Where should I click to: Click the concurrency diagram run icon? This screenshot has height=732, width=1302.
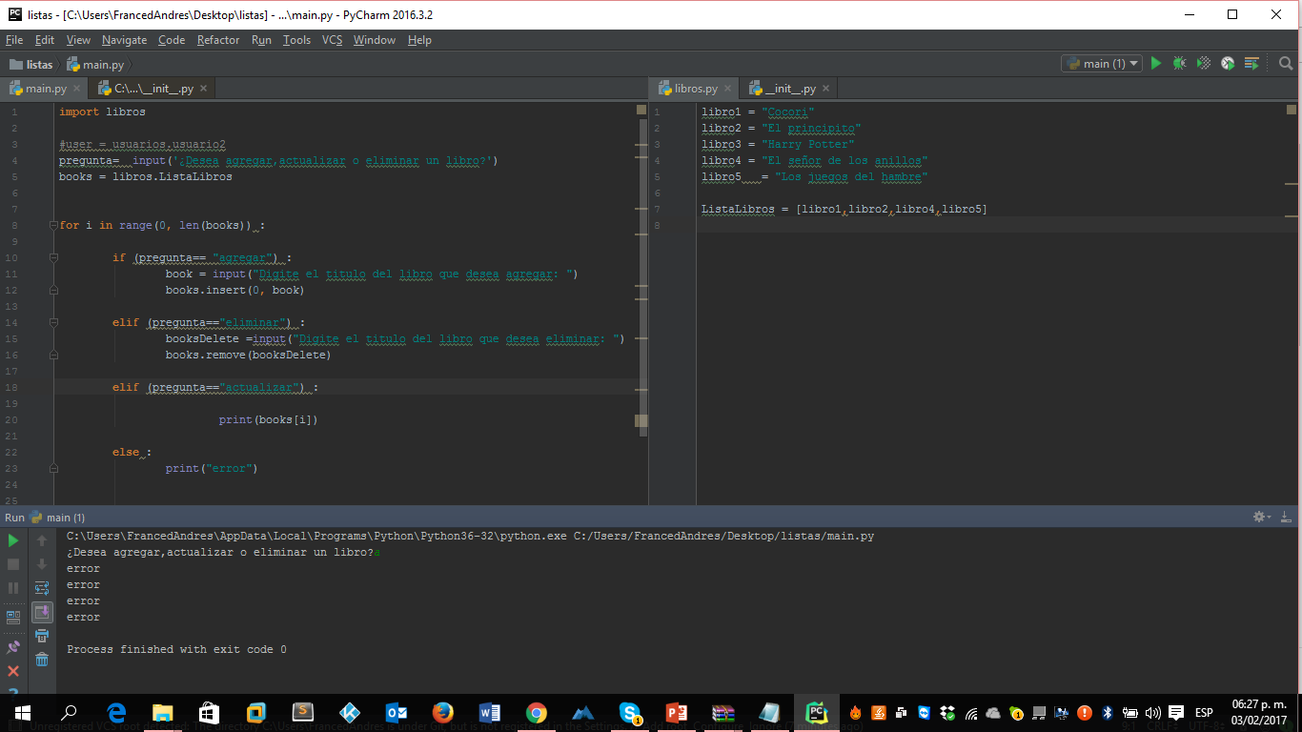point(1251,64)
